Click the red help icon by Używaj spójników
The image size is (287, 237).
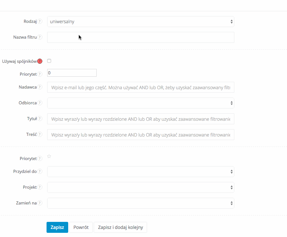coord(40,61)
